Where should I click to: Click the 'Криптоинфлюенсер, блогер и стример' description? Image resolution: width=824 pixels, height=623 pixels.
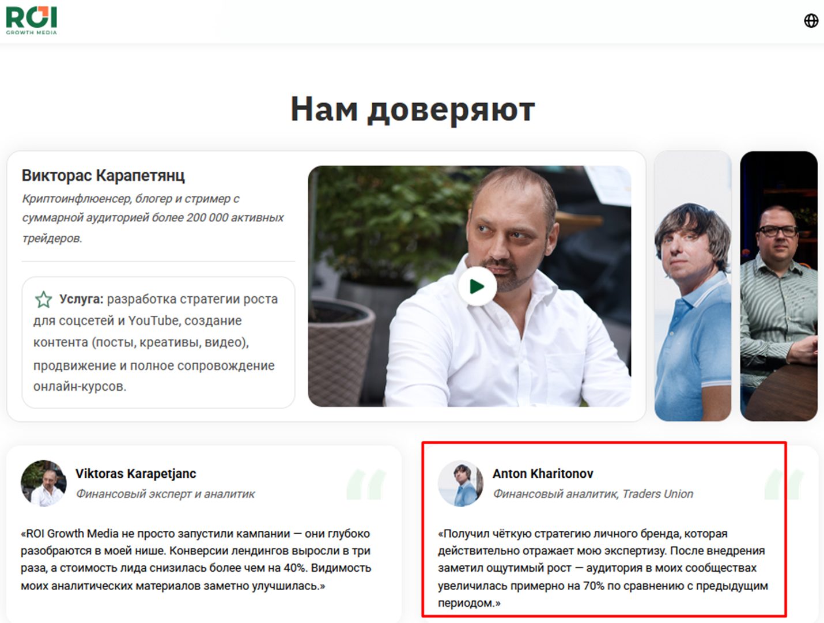click(153, 218)
